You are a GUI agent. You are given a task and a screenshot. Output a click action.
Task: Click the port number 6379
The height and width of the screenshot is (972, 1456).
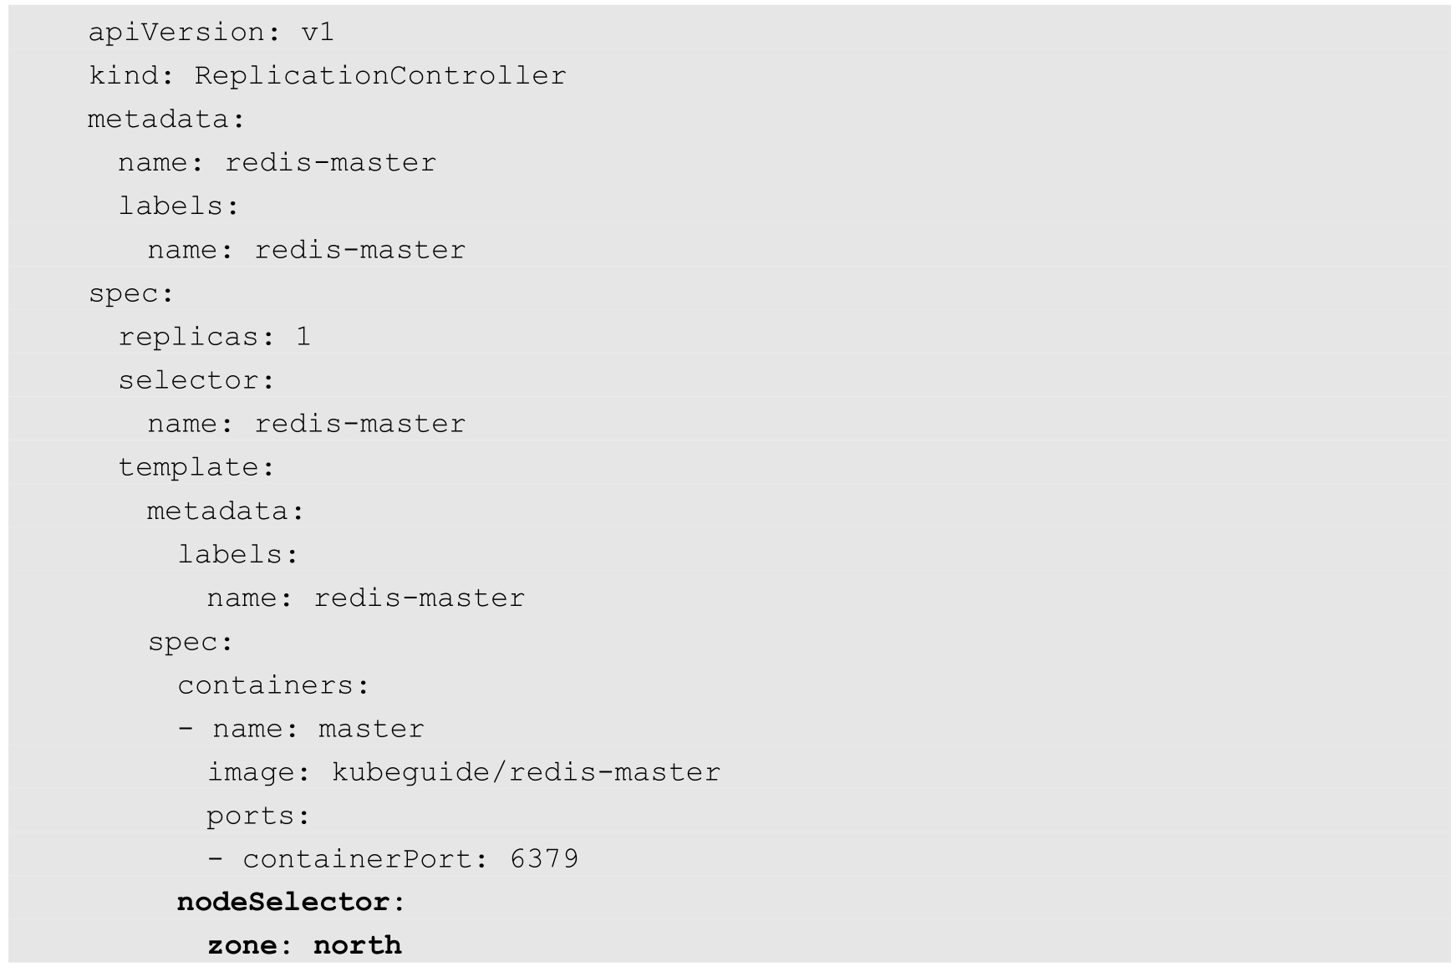pos(544,859)
